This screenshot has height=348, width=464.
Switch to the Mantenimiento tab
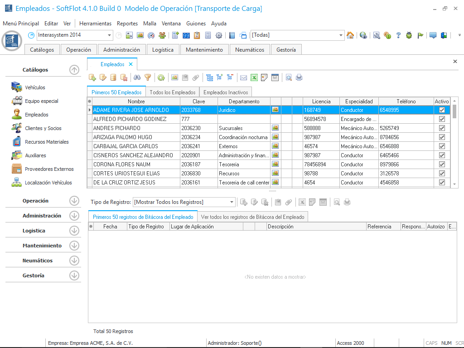[204, 50]
